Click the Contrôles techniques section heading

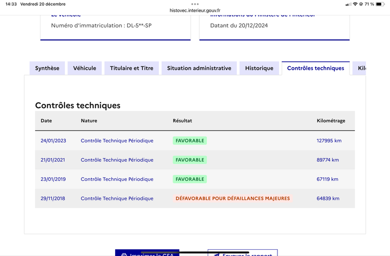pyautogui.click(x=78, y=105)
